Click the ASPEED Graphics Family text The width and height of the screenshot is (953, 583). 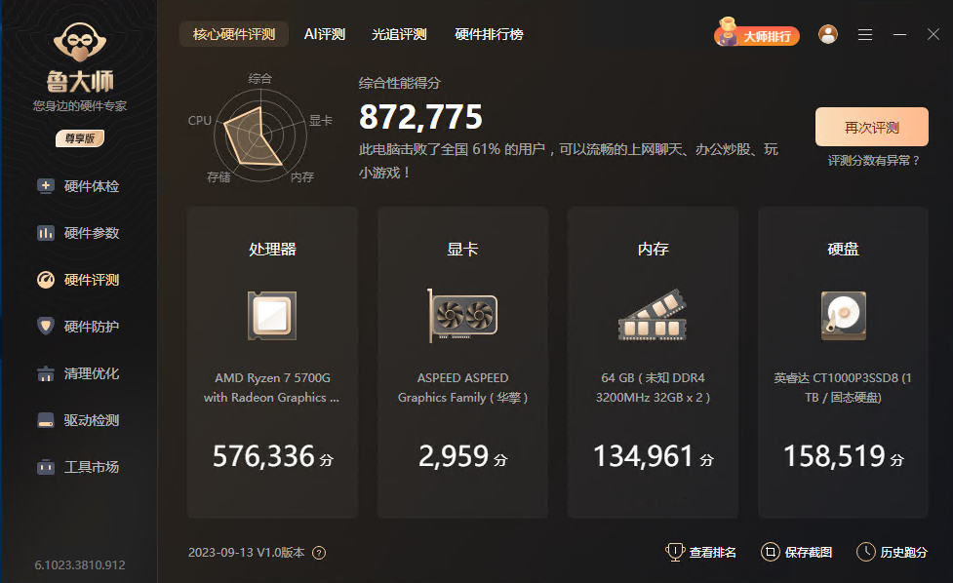click(x=462, y=387)
